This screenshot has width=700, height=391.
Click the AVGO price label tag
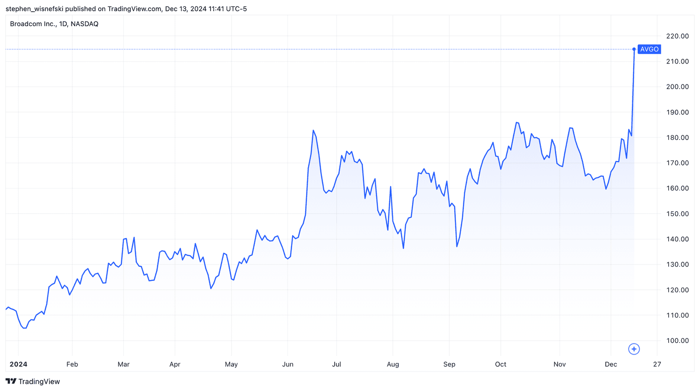tap(649, 49)
